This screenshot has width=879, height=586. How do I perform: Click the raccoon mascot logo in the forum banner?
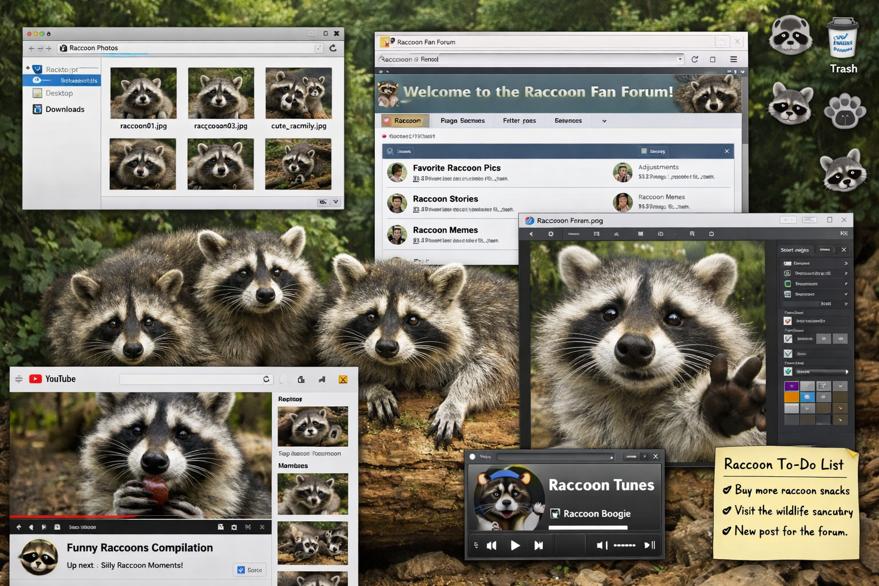389,93
